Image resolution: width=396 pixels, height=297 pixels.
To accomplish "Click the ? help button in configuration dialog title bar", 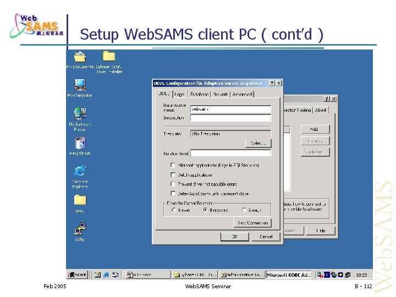I will (272, 83).
